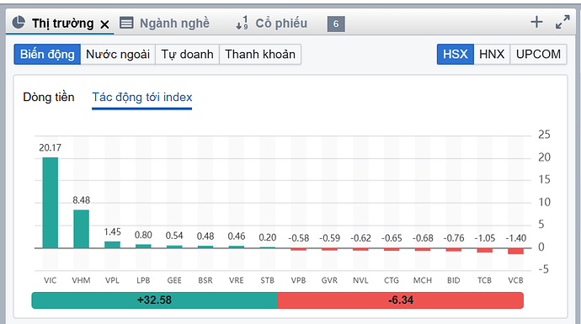Choose UPCOM exchange
The image size is (581, 324).
pos(538,55)
